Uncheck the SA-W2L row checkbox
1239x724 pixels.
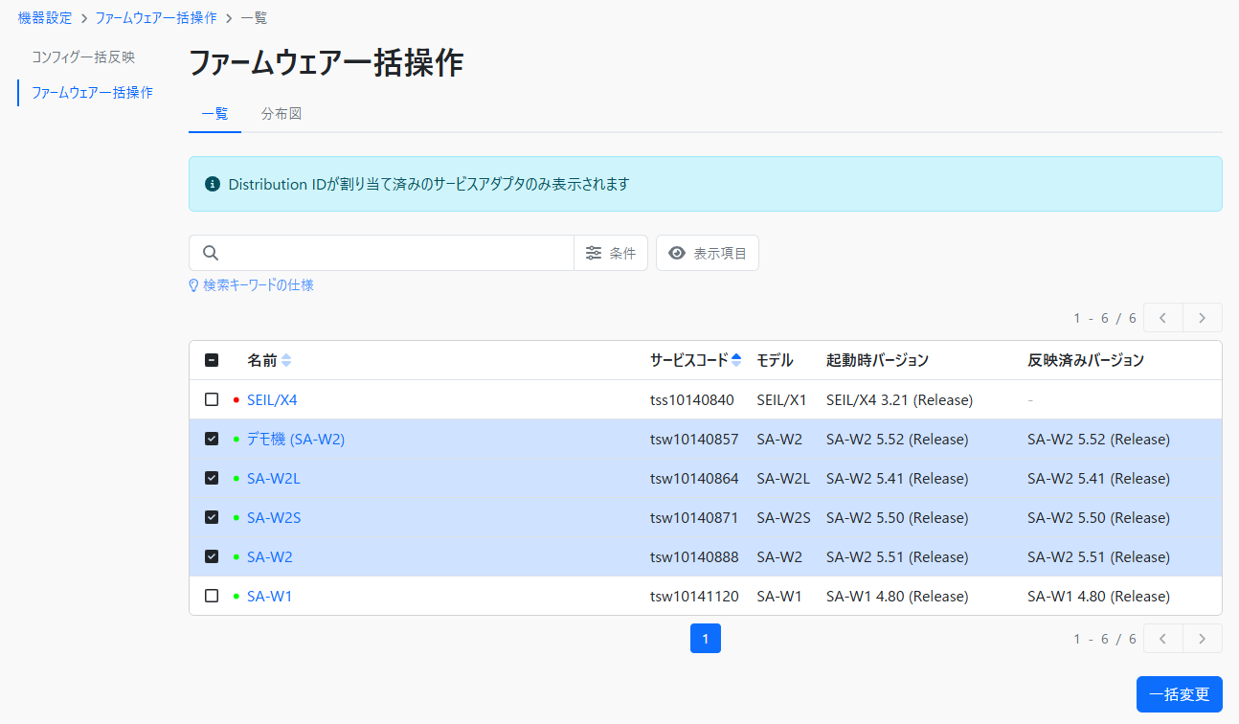click(212, 478)
